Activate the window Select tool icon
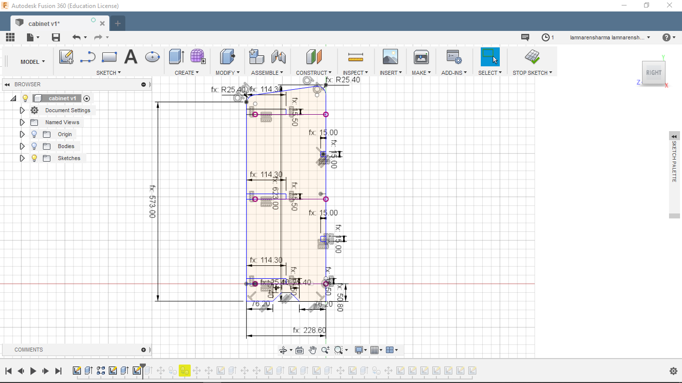682x383 pixels. pyautogui.click(x=490, y=57)
